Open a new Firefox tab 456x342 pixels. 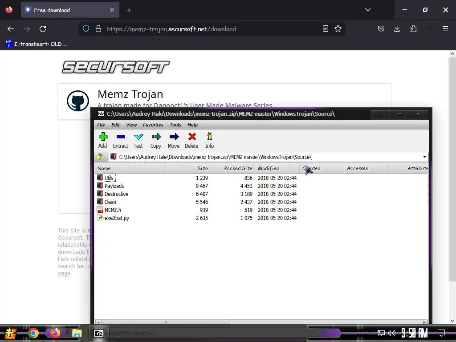click(x=129, y=10)
